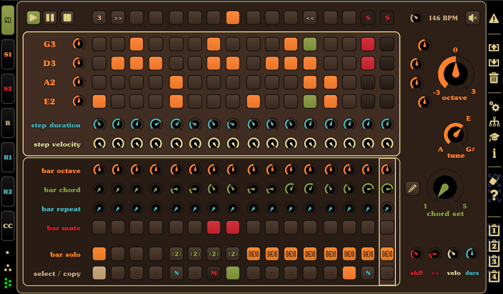Select clipboard slot 2 icon
Viewport: 503px width, 294px height.
pos(494,245)
